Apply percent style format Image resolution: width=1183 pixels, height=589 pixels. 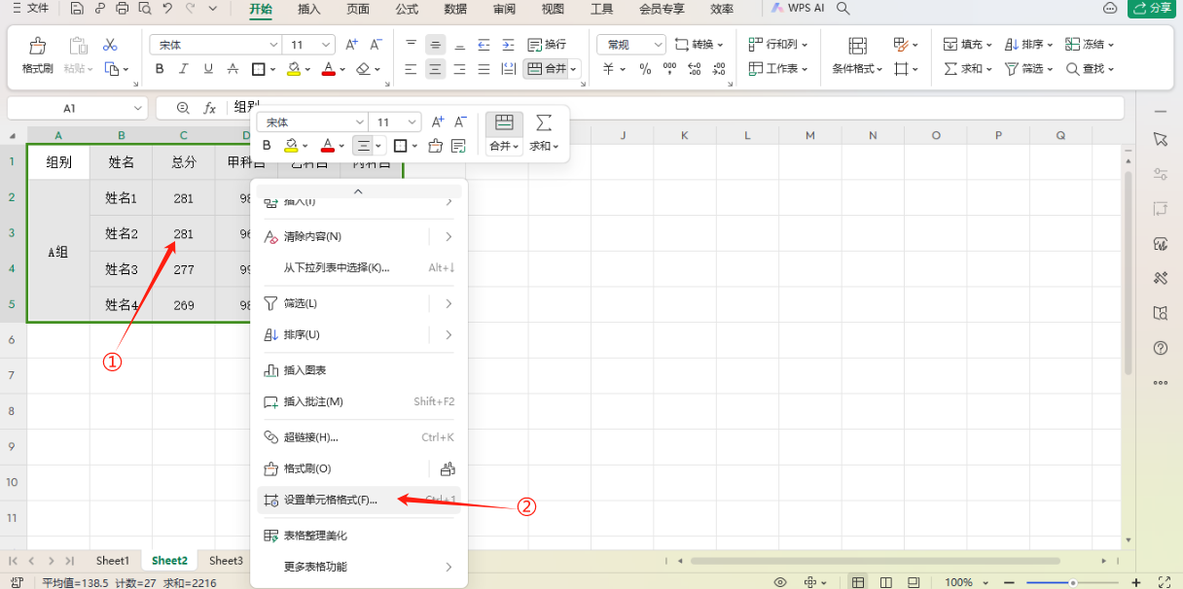644,69
